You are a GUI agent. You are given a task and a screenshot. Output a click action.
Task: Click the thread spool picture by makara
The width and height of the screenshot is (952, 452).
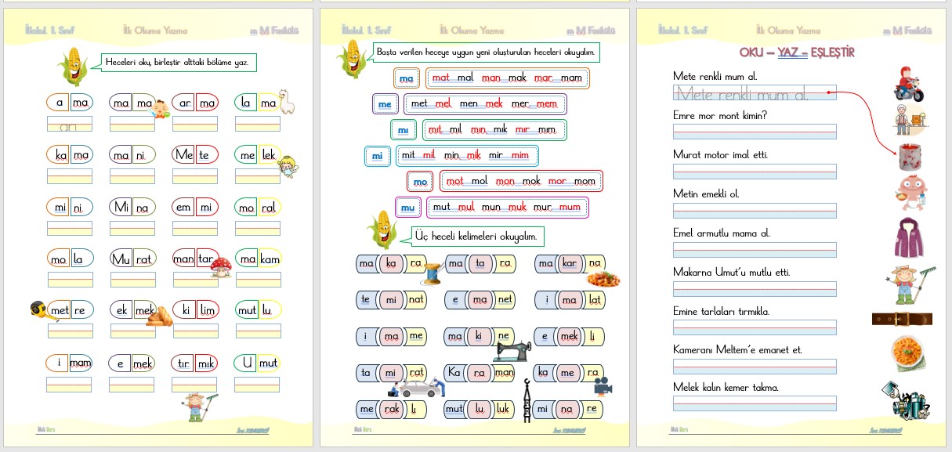(432, 273)
